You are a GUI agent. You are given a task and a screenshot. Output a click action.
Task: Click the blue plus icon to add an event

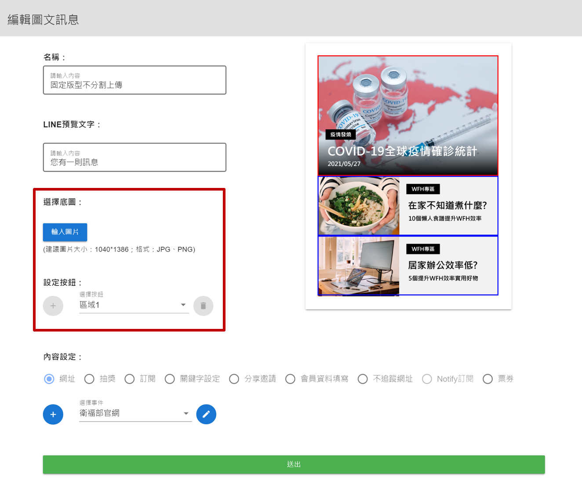(53, 414)
